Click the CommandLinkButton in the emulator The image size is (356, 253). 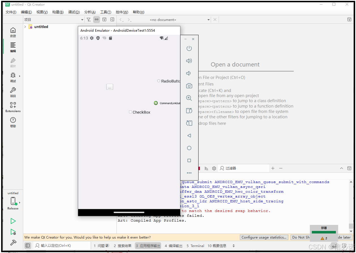(167, 103)
